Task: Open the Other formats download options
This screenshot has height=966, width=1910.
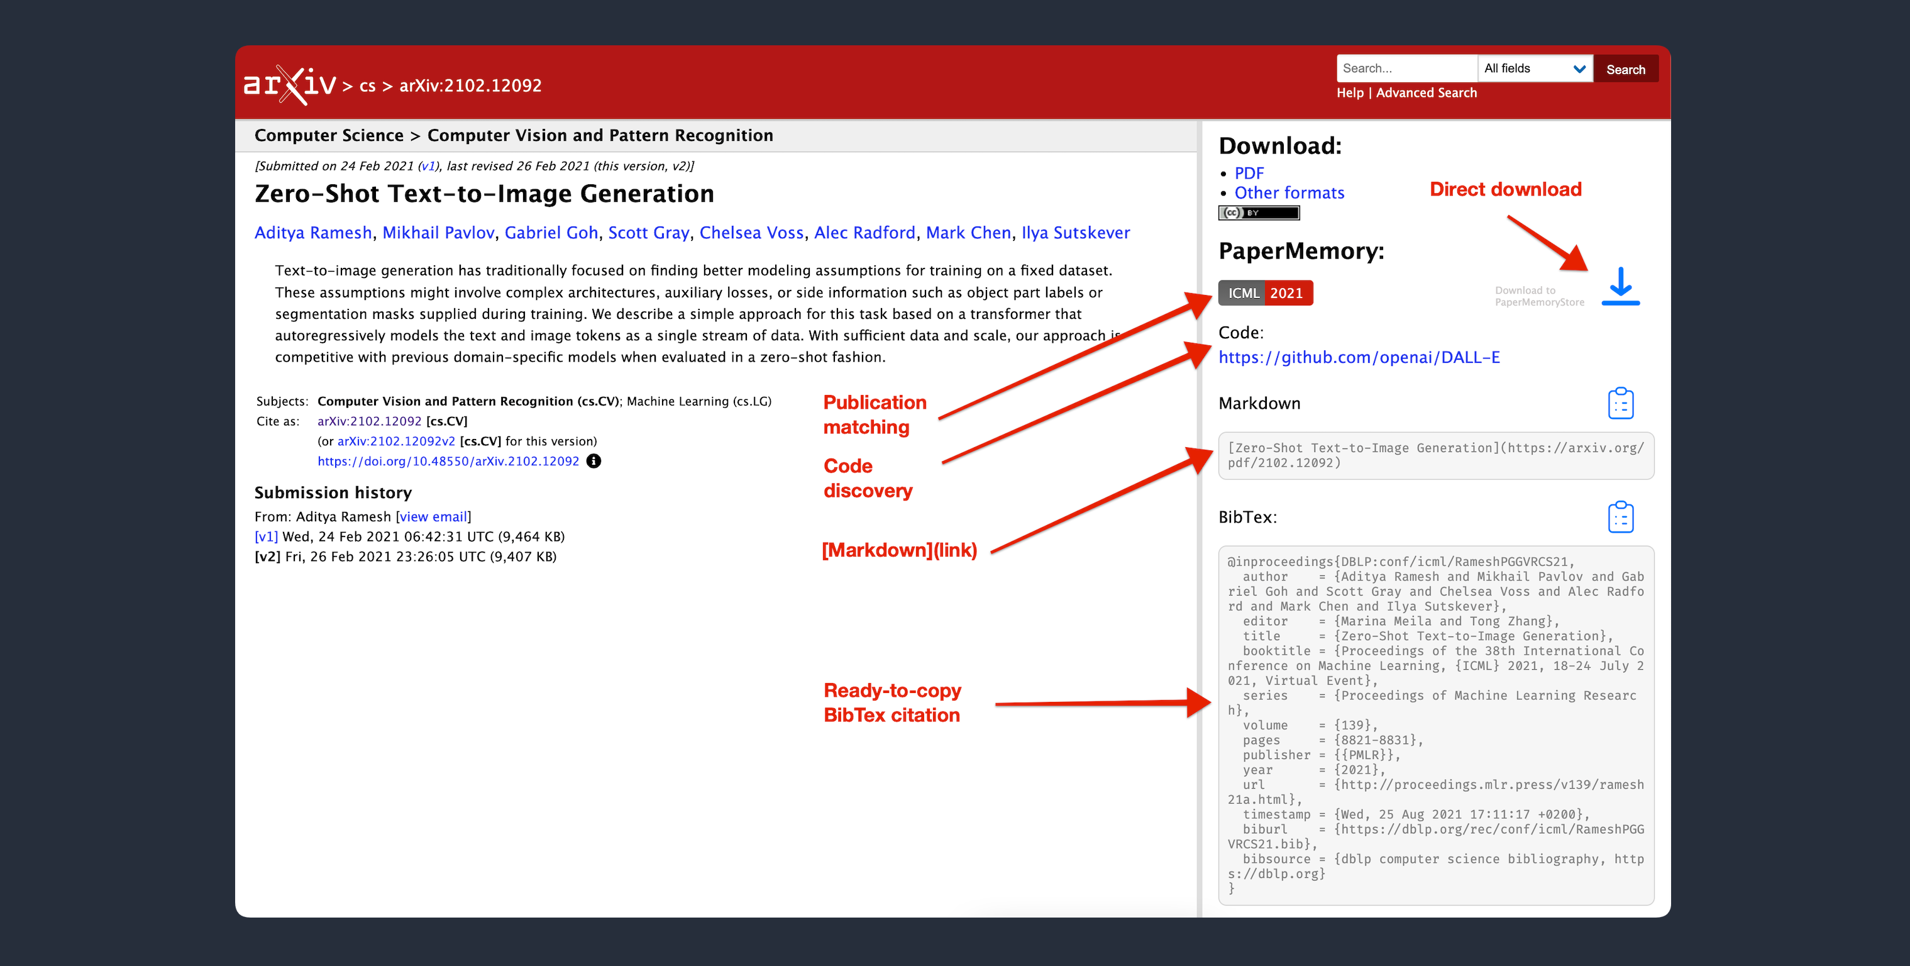Action: (x=1286, y=192)
